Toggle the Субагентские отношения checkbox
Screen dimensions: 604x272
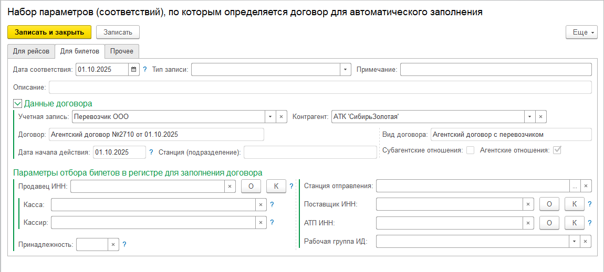pos(470,150)
